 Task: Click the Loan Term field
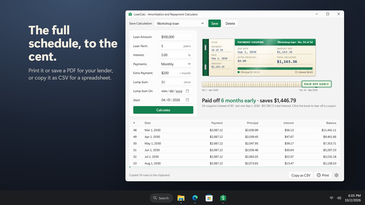[x=176, y=46]
